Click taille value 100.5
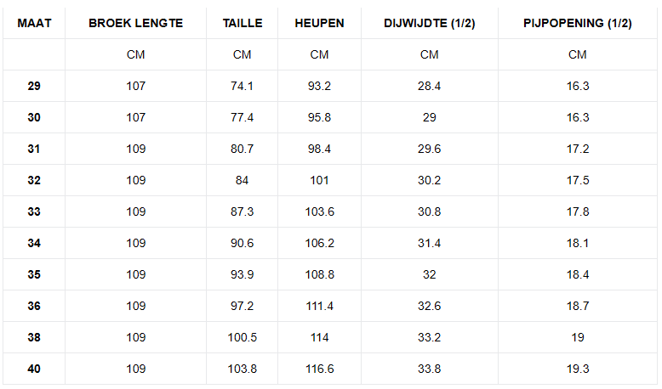This screenshot has width=662, height=389. tap(243, 337)
